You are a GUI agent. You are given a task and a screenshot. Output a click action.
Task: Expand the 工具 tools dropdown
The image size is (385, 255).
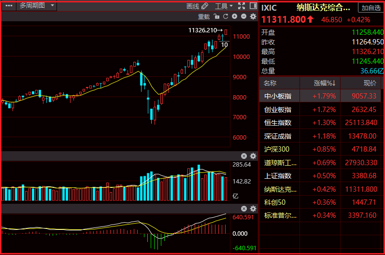224,6
